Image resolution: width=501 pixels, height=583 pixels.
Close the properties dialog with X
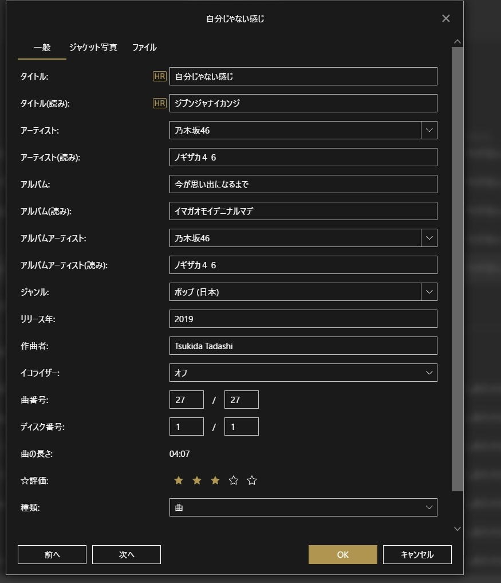tap(445, 18)
